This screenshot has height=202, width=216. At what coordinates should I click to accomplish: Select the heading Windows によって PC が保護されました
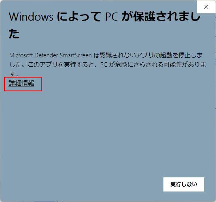(105, 25)
